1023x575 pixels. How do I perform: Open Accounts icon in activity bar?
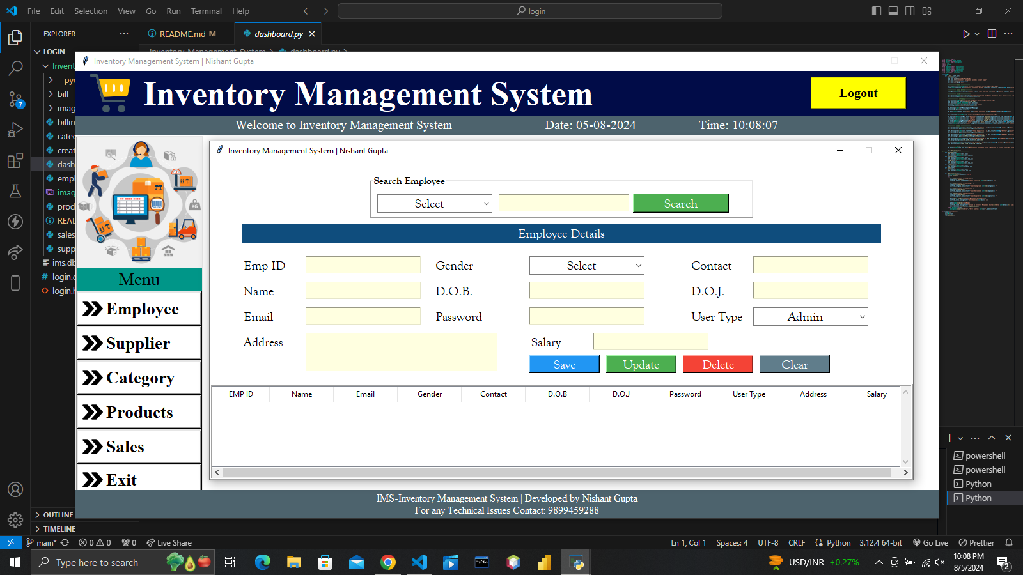pyautogui.click(x=15, y=489)
